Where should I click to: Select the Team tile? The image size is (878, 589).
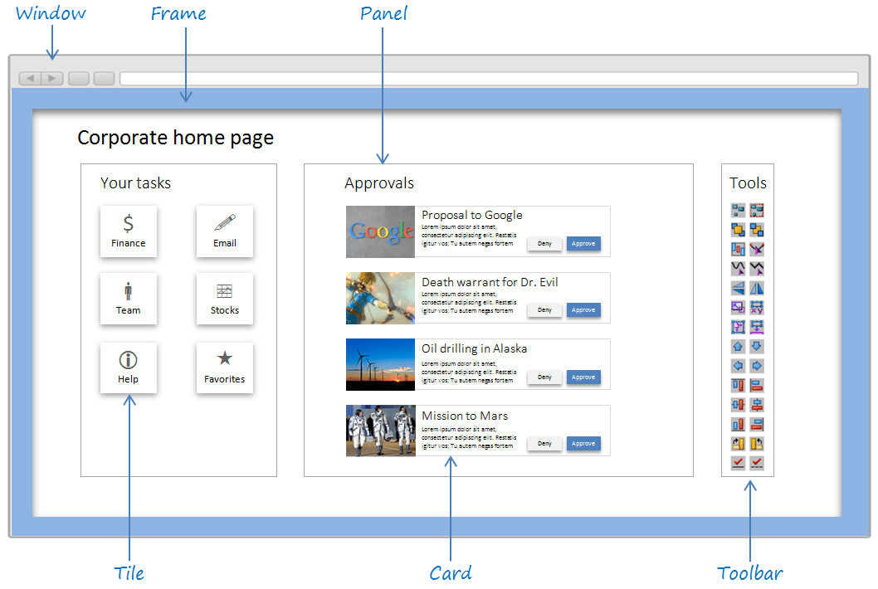point(129,299)
